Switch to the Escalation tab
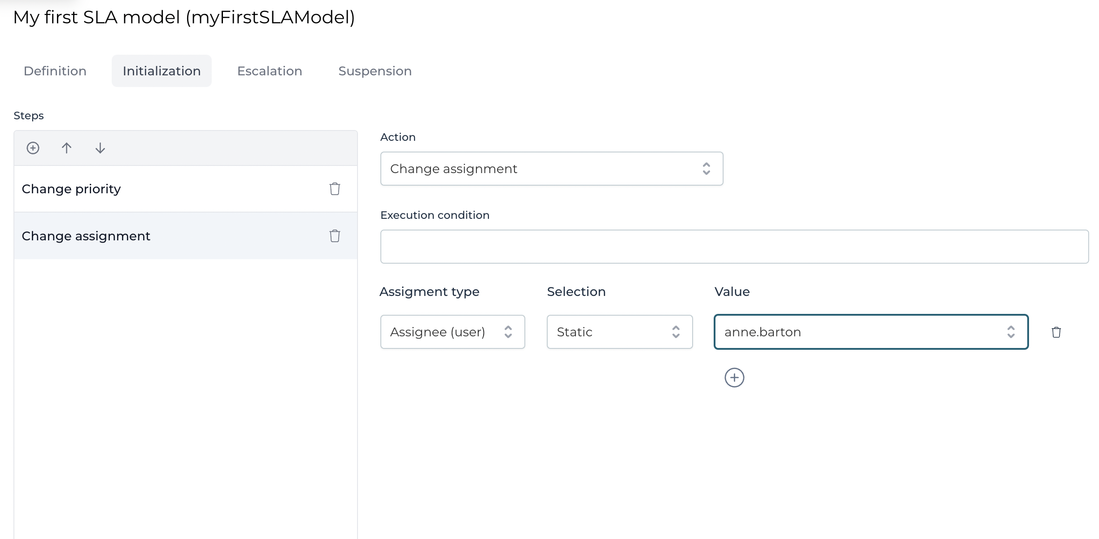The height and width of the screenshot is (539, 1099). (x=269, y=70)
